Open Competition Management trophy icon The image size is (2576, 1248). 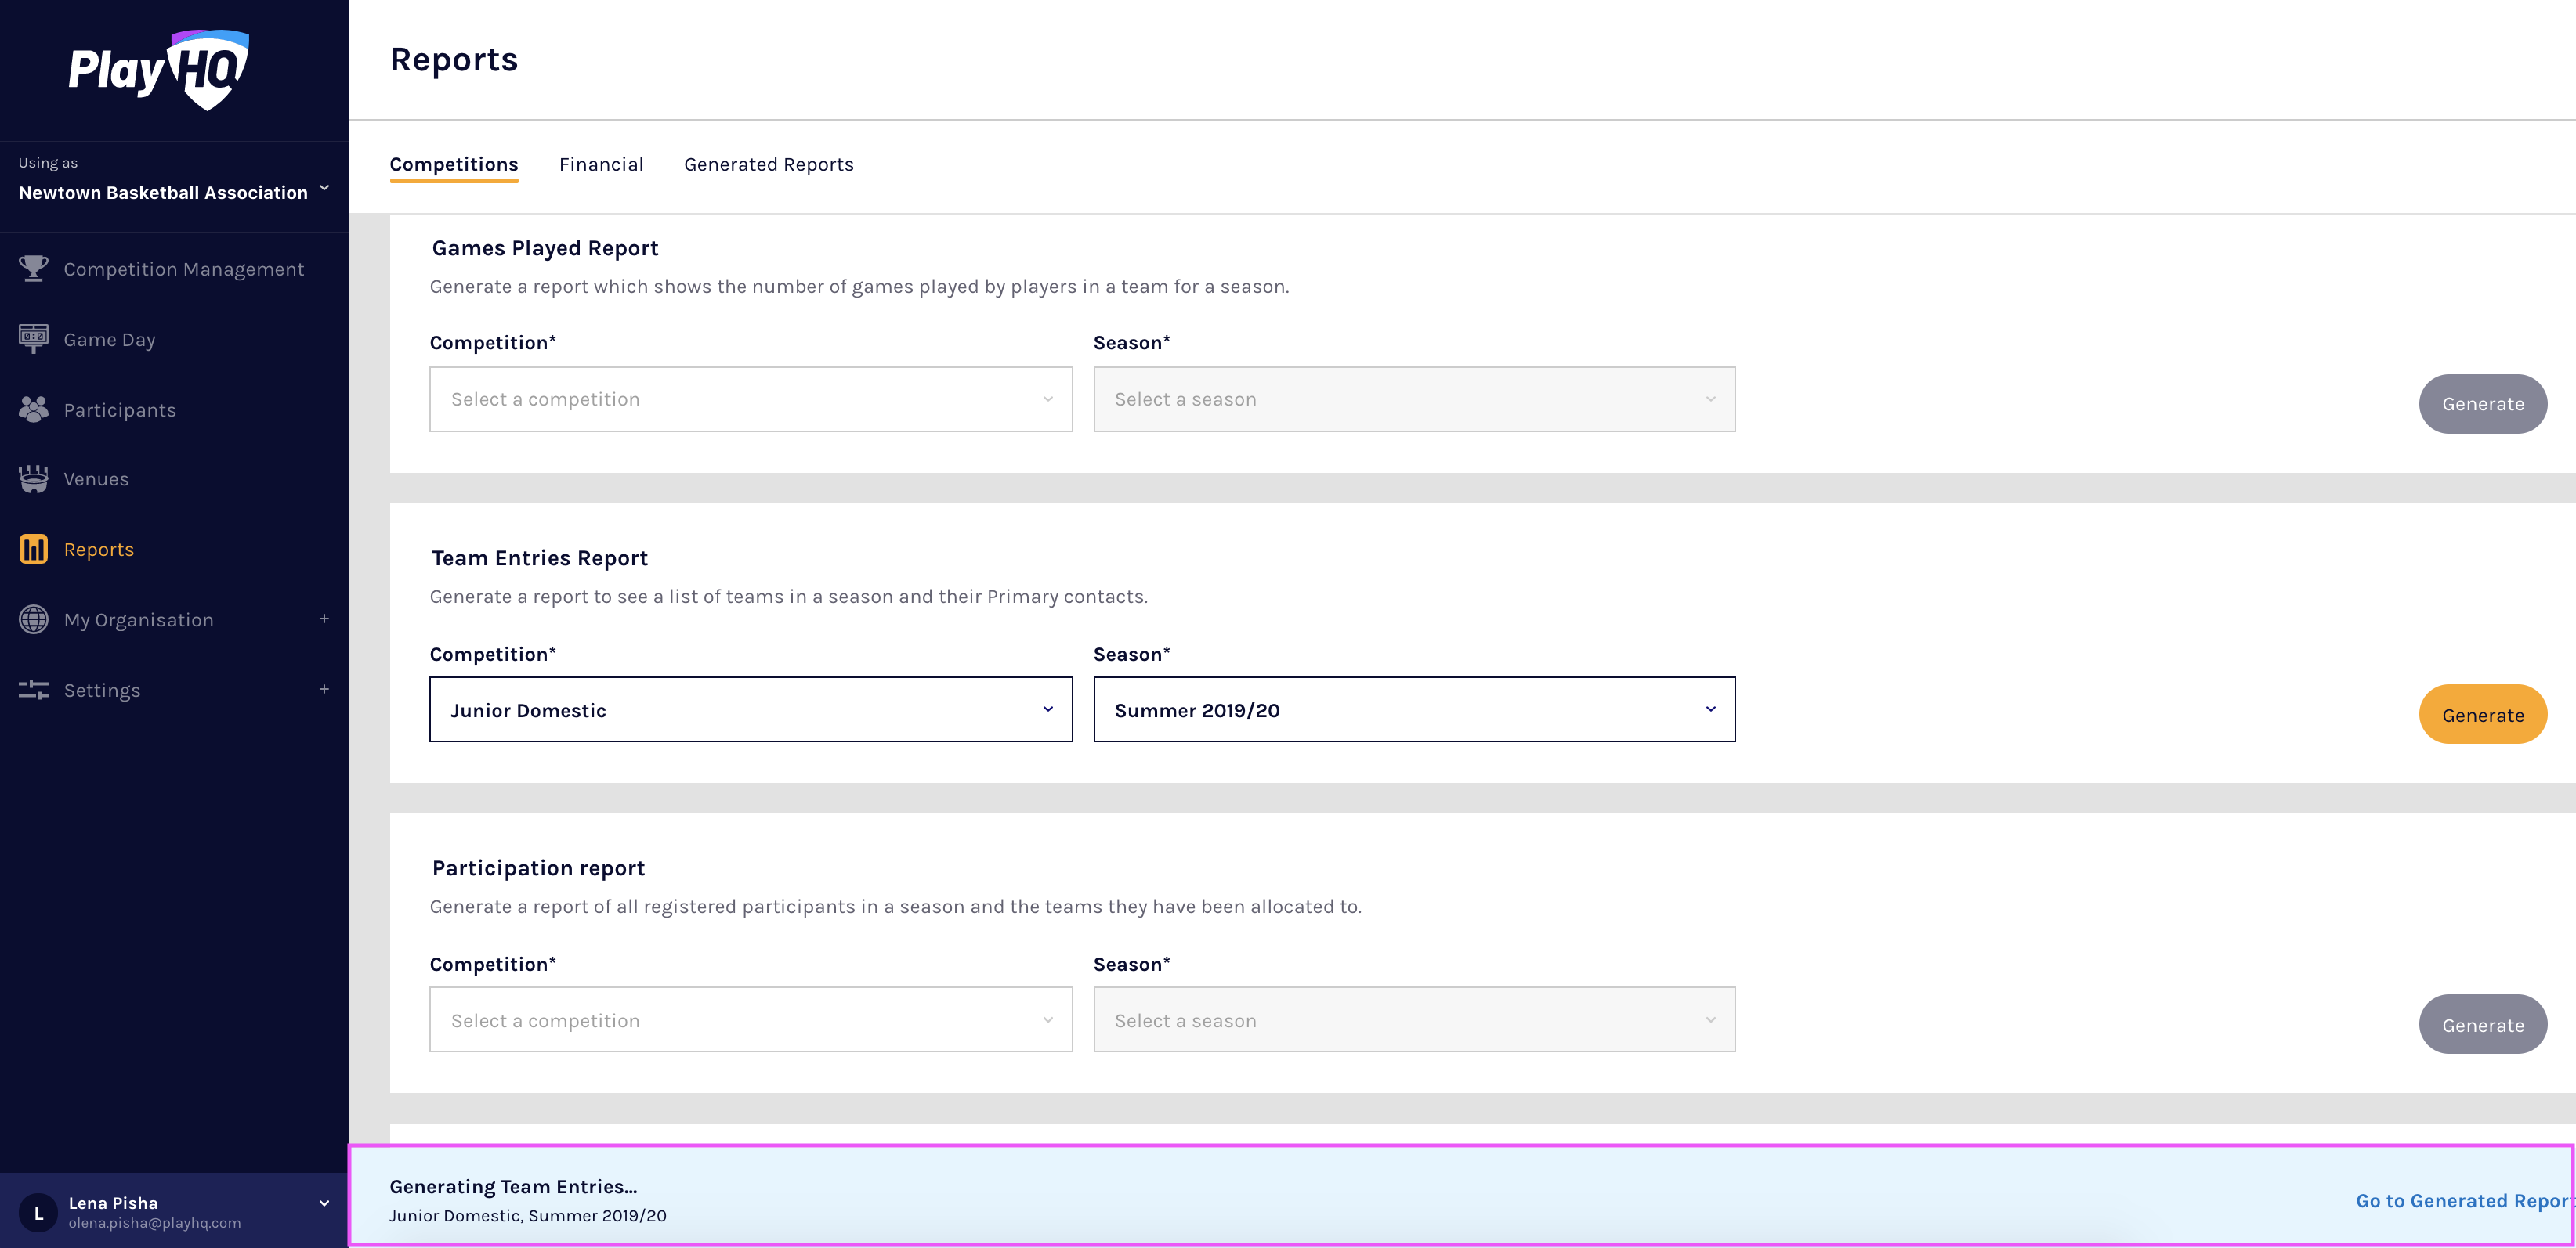33,269
